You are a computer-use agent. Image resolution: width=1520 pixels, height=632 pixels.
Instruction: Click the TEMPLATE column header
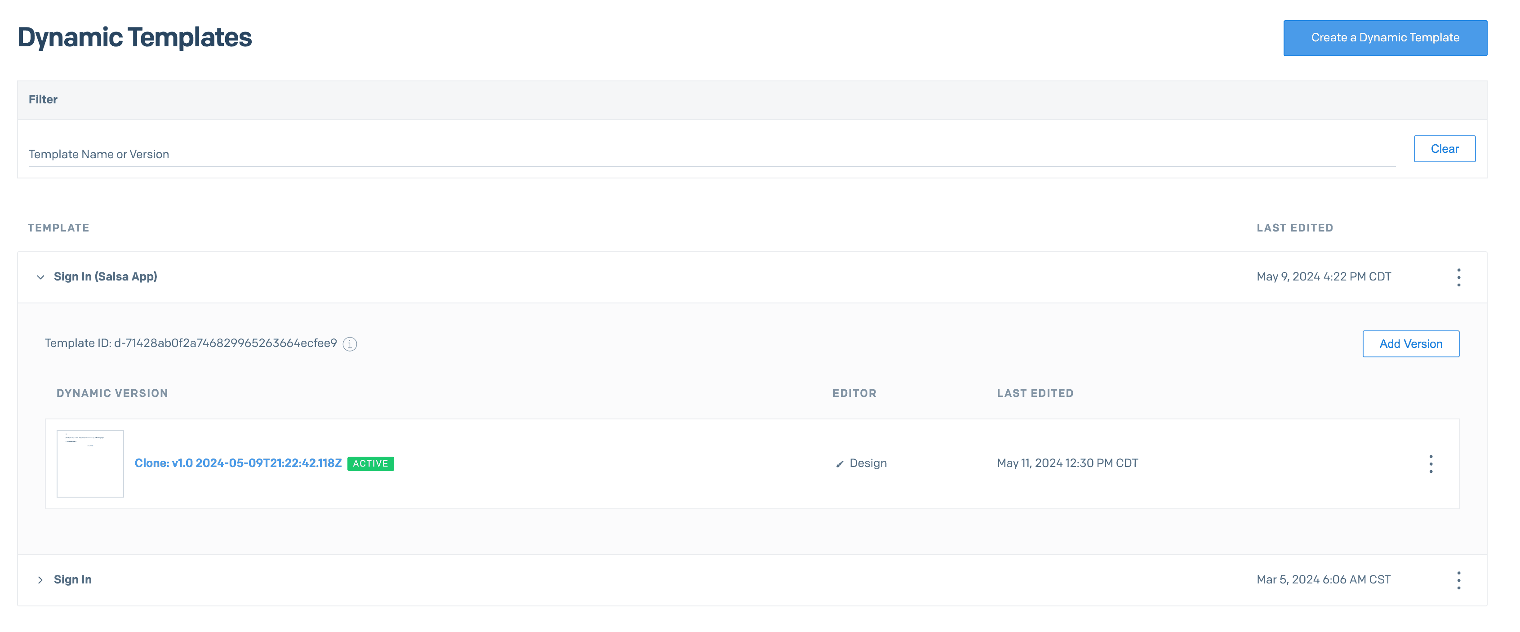pos(58,228)
